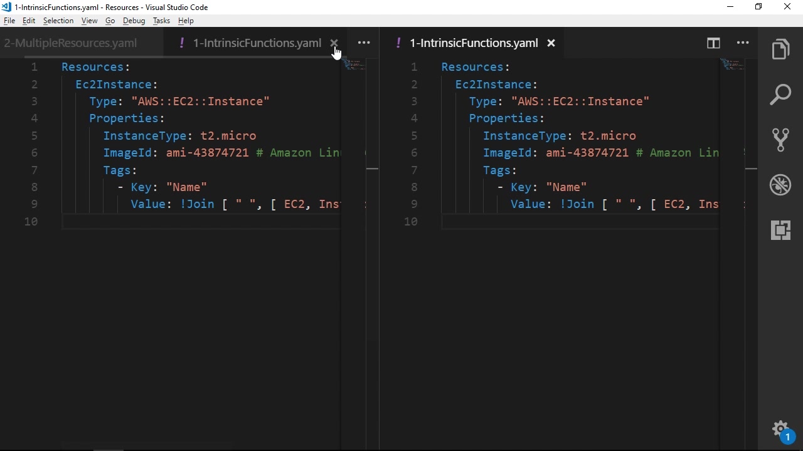Open More Actions for the right editor group

(743, 43)
